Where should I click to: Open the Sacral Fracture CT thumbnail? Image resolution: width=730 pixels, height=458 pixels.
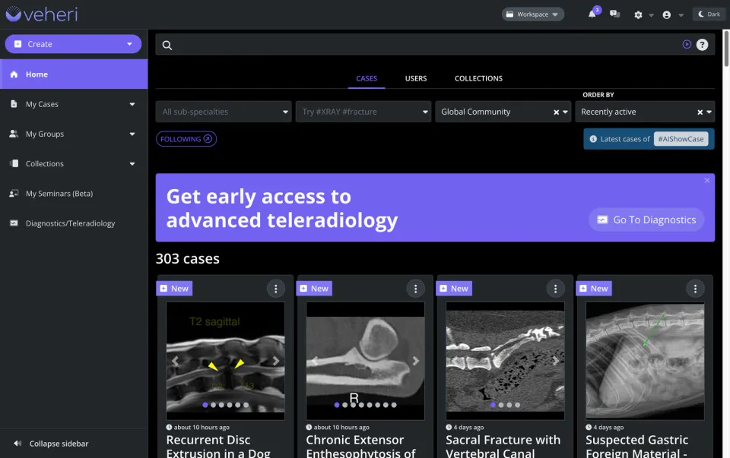pos(505,361)
